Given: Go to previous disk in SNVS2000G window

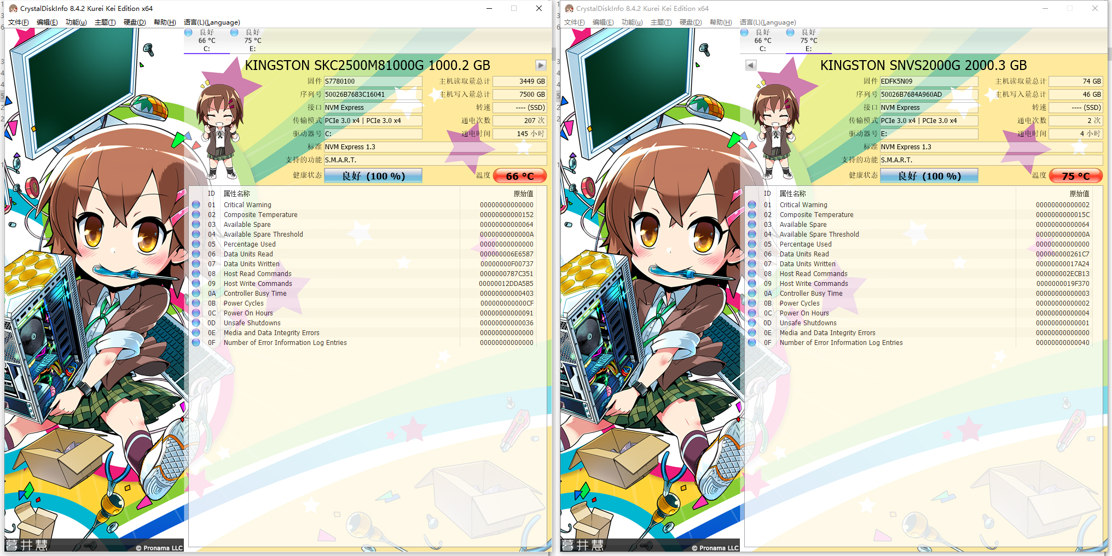Looking at the screenshot, I should tap(751, 65).
